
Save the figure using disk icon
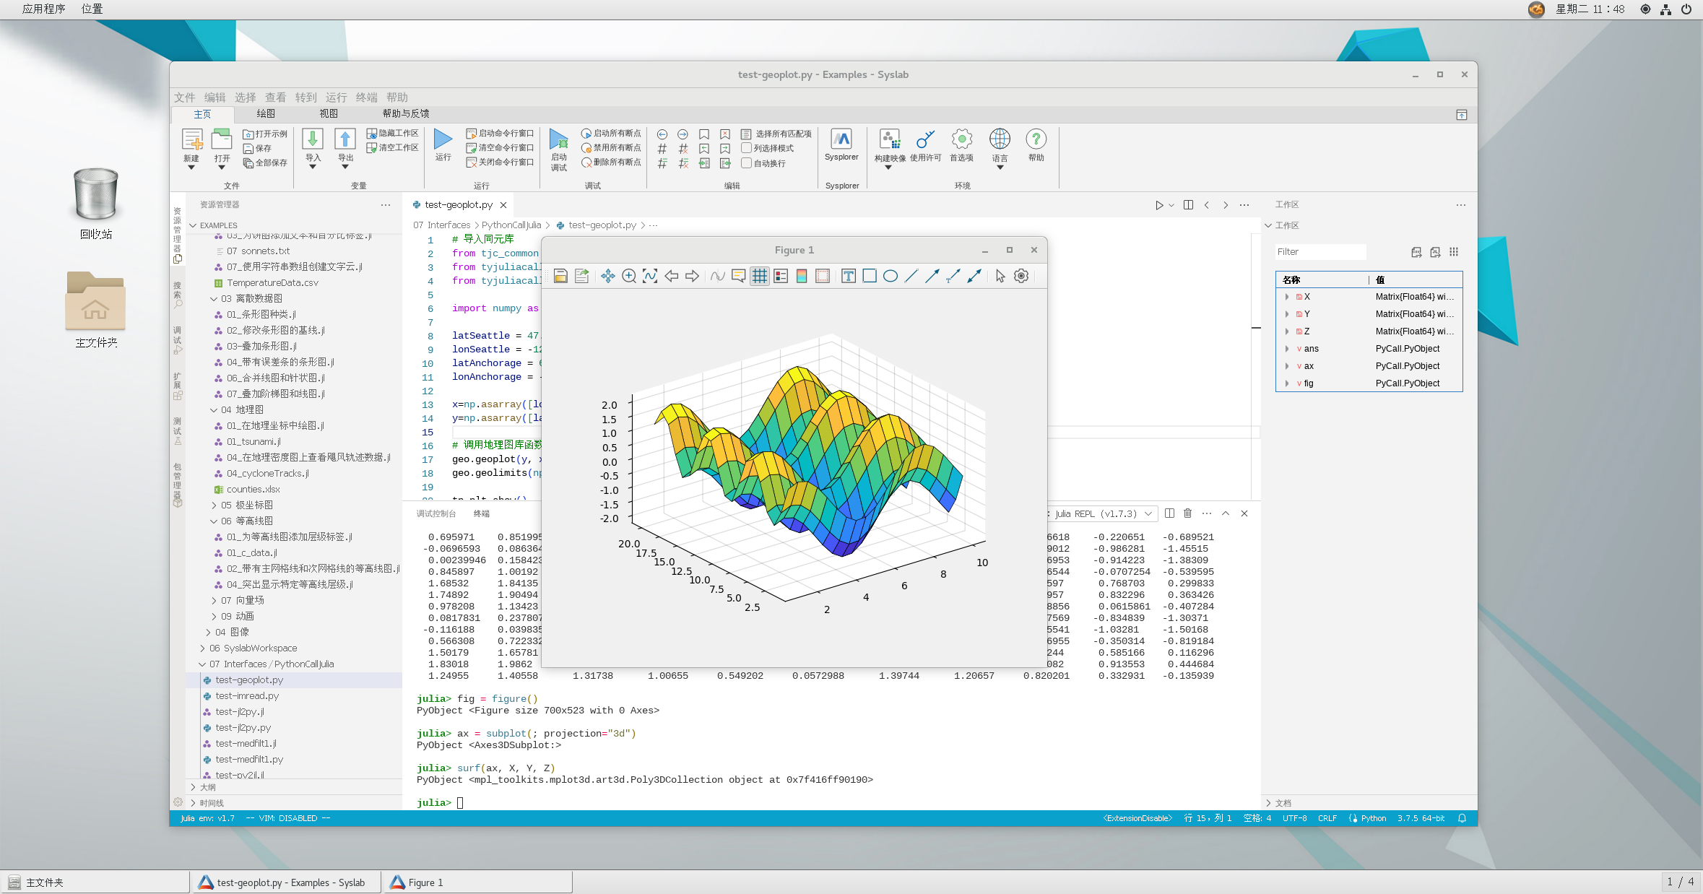560,276
